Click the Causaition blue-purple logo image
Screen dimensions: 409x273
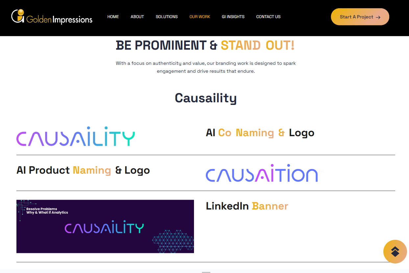pyautogui.click(x=262, y=173)
